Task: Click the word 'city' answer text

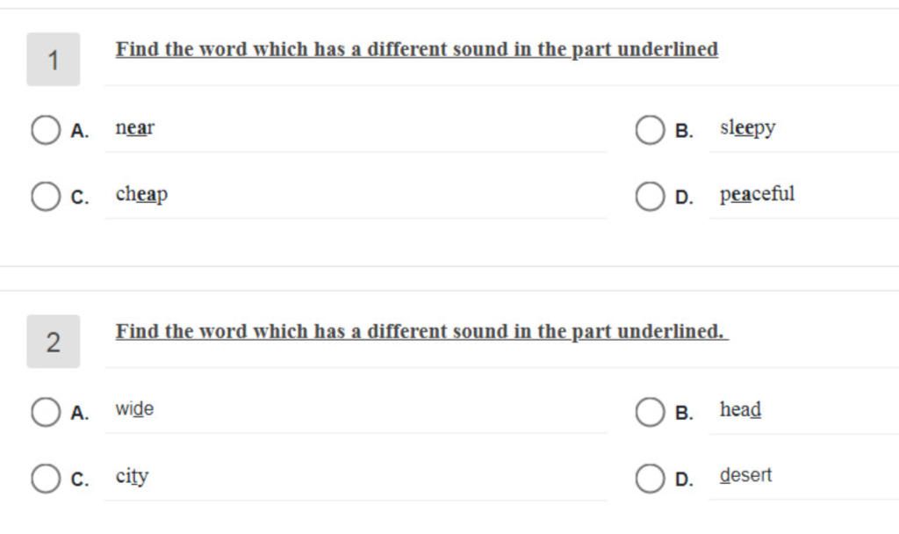Action: point(132,477)
